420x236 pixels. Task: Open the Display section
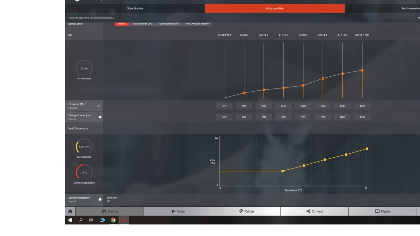coord(383,211)
